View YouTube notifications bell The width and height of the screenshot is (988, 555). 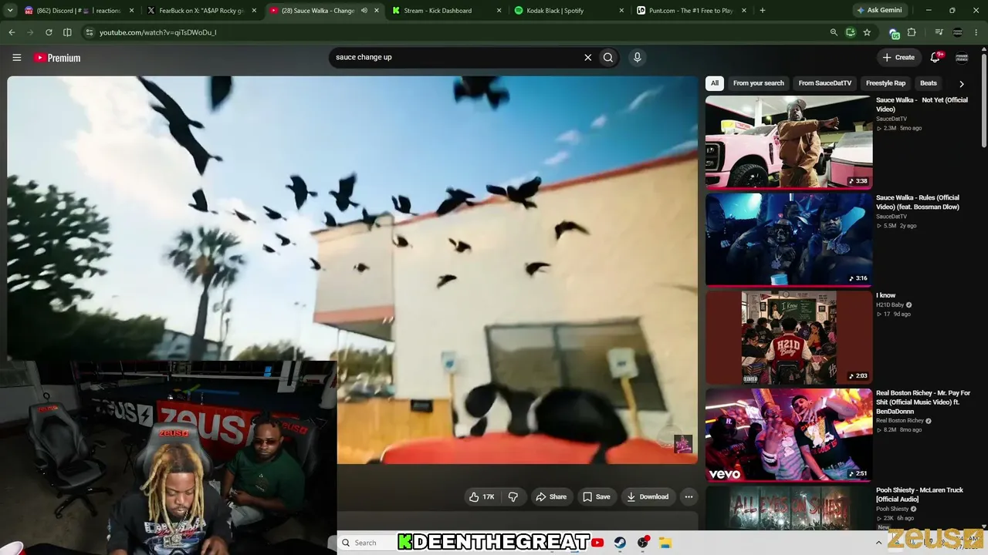(936, 57)
